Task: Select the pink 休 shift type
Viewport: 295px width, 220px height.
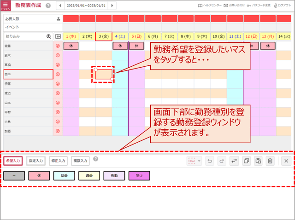Action: 39,176
